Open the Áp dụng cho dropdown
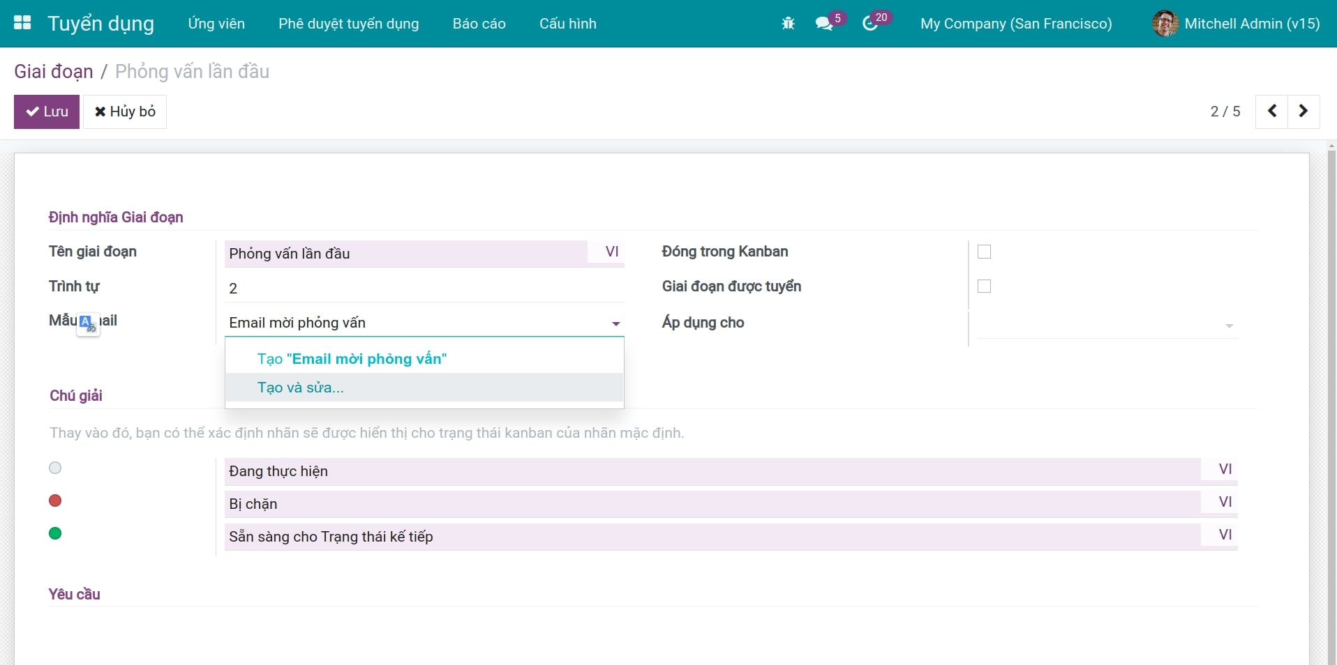 click(x=1229, y=326)
